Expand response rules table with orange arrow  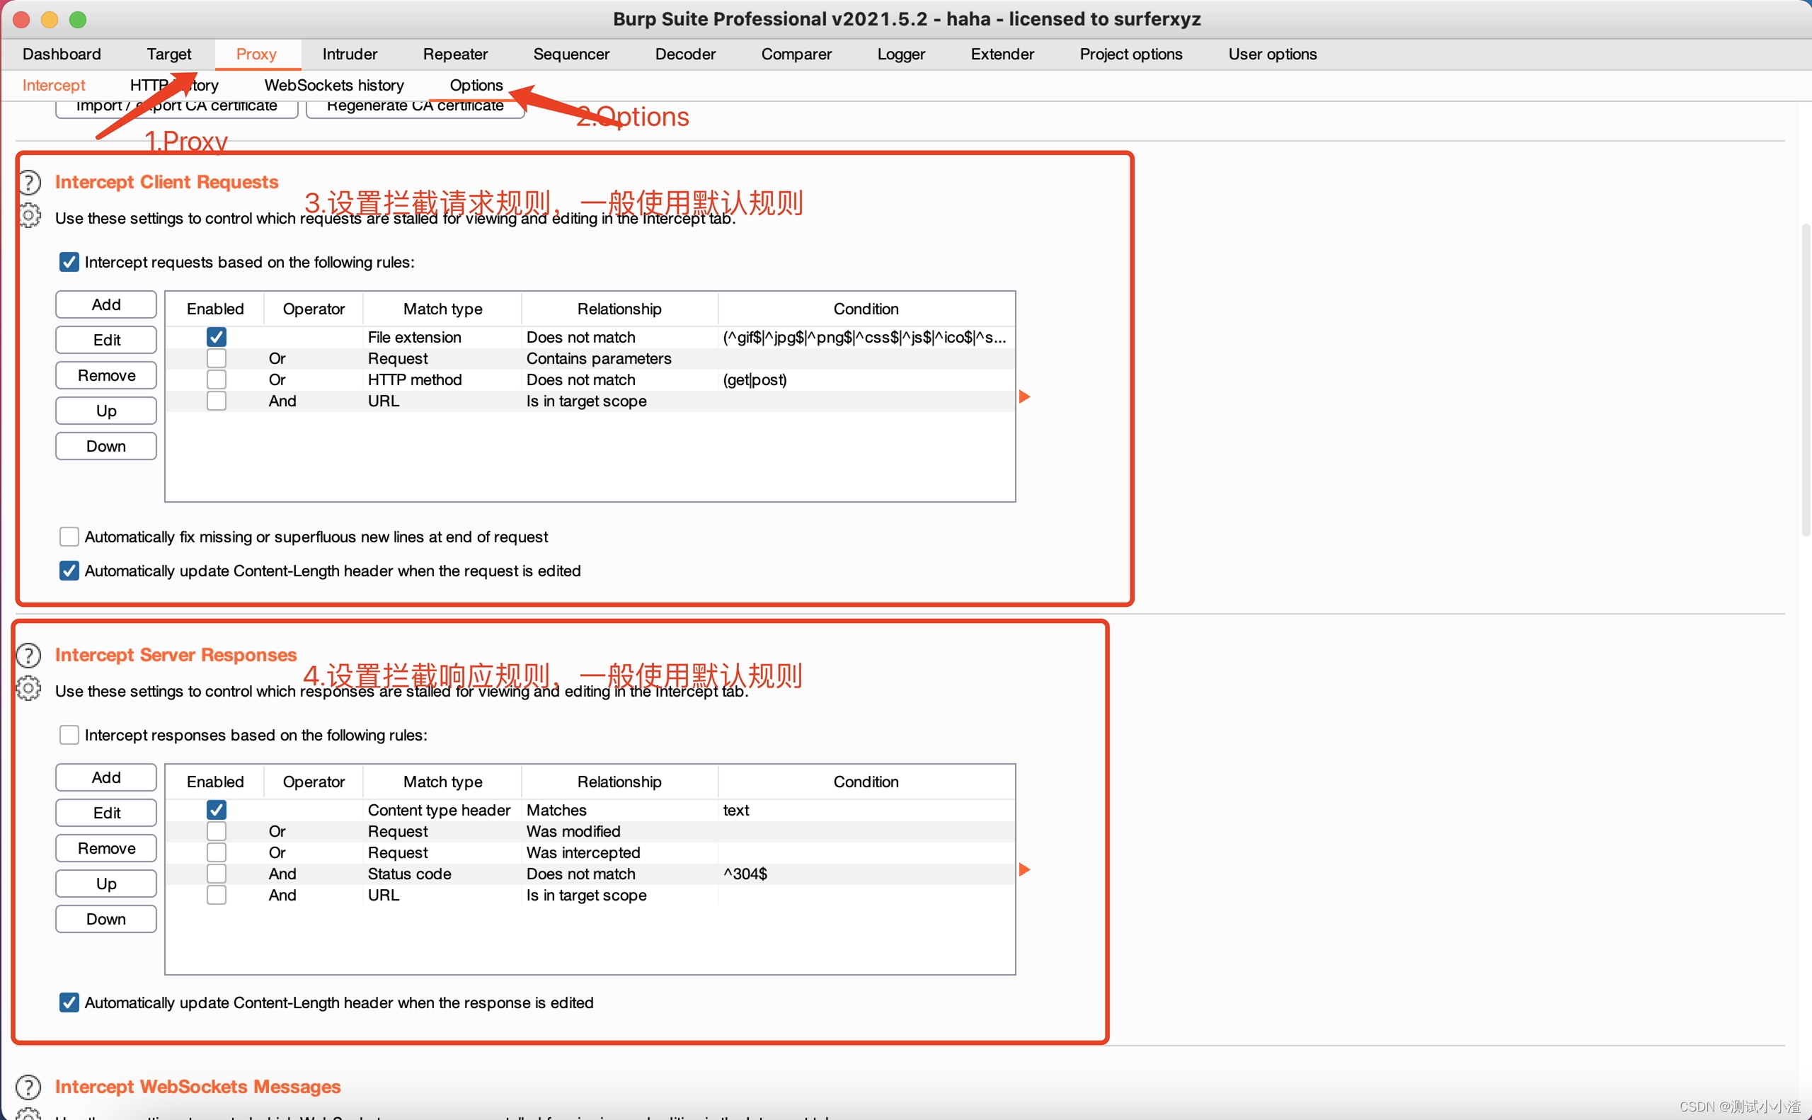point(1024,869)
